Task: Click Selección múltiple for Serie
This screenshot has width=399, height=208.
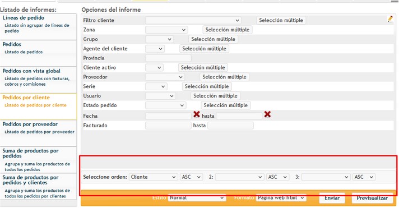Action: pos(207,86)
